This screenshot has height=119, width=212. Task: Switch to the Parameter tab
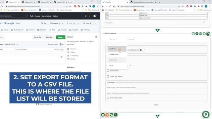[131, 39]
